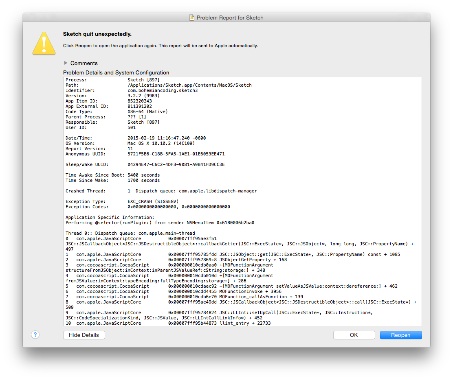Click 'Application Specific Information:' line
The width and height of the screenshot is (453, 380).
coord(110,217)
